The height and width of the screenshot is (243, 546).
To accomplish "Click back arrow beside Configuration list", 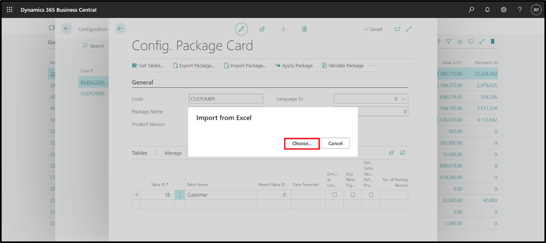I will 67,29.
